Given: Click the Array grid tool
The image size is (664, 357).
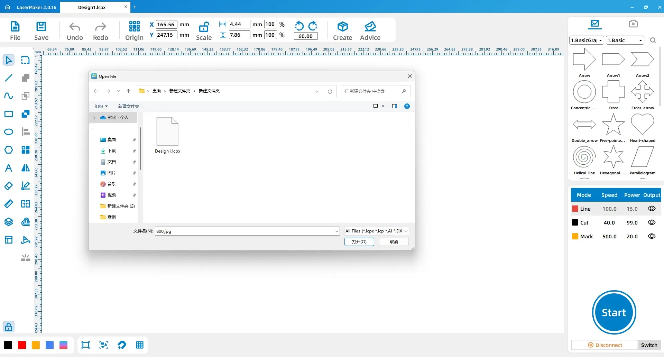Looking at the screenshot, I should pos(26,150).
